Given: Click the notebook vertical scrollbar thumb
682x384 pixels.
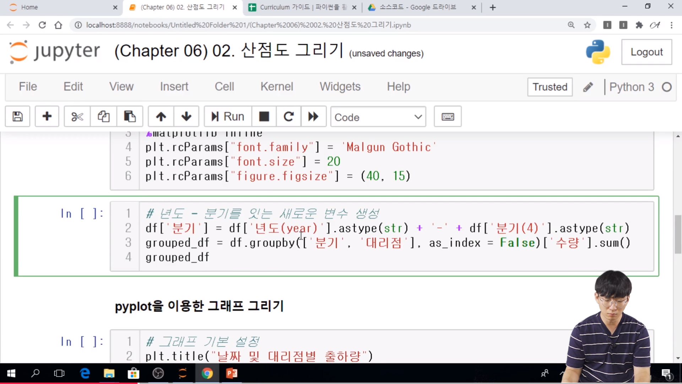Looking at the screenshot, I should click(x=678, y=235).
